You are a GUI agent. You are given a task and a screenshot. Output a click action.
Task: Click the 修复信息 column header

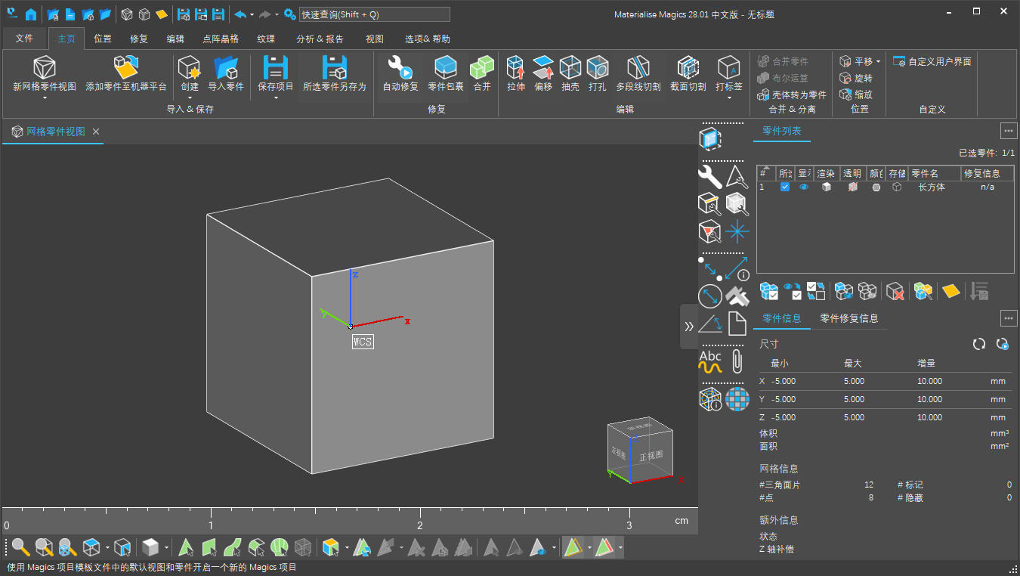pyautogui.click(x=987, y=173)
